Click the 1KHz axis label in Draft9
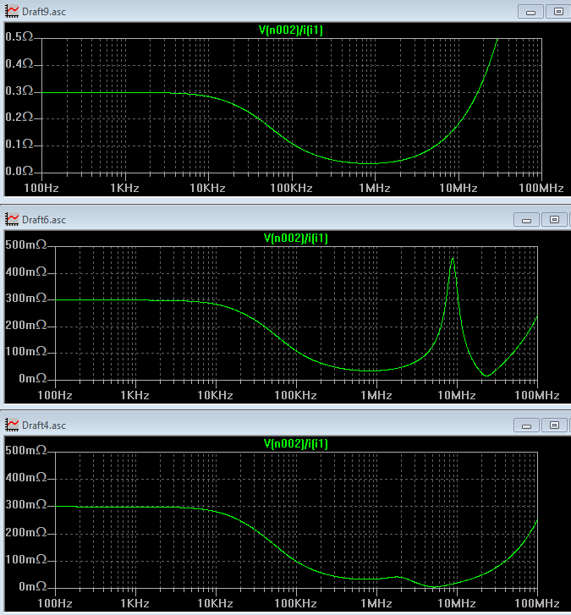Screen dimensions: 571x615 [x=124, y=188]
